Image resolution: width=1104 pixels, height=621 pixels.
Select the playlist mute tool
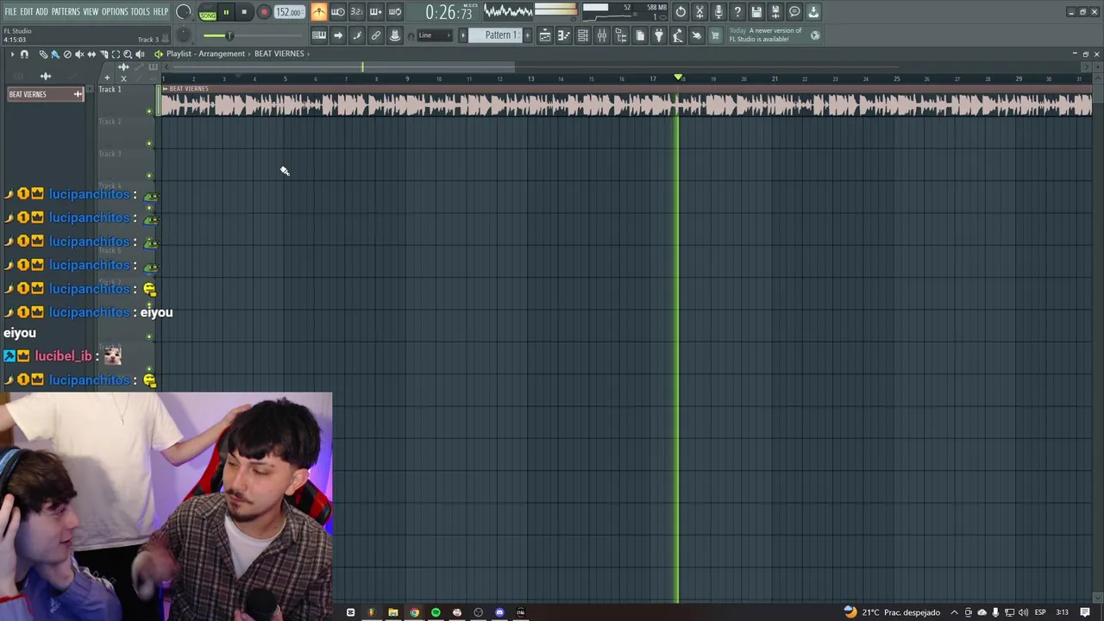coord(79,54)
